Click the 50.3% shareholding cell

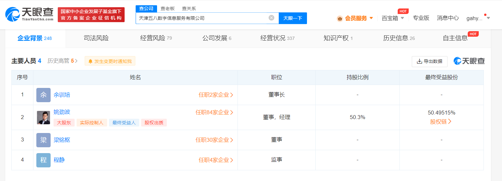(357, 117)
